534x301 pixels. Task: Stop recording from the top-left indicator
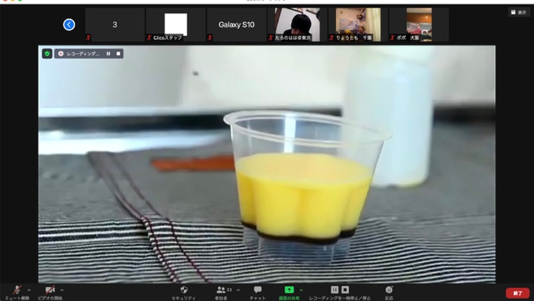coord(118,53)
